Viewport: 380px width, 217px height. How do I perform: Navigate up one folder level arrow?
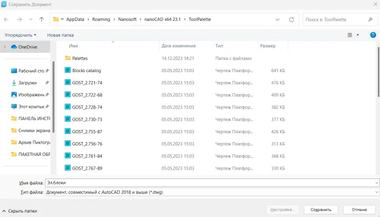[x=41, y=19]
